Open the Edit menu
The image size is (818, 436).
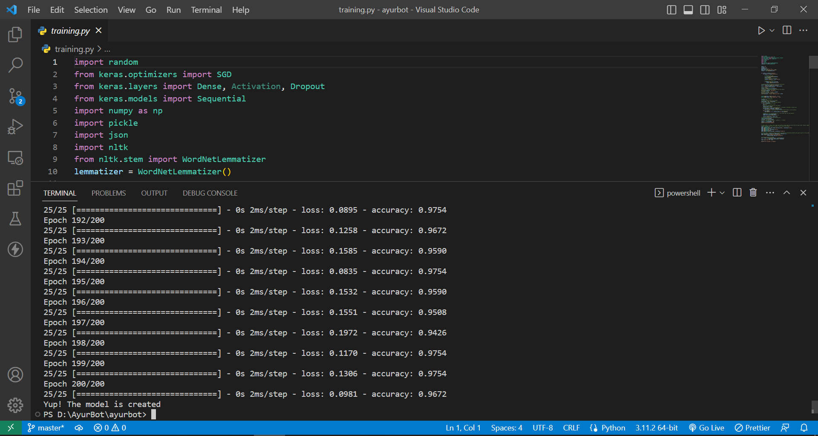point(57,10)
